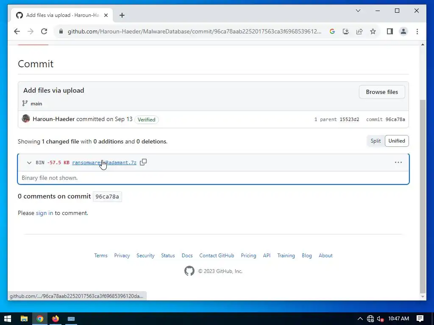Open the Status footer link
This screenshot has height=325, width=434.
click(x=168, y=256)
